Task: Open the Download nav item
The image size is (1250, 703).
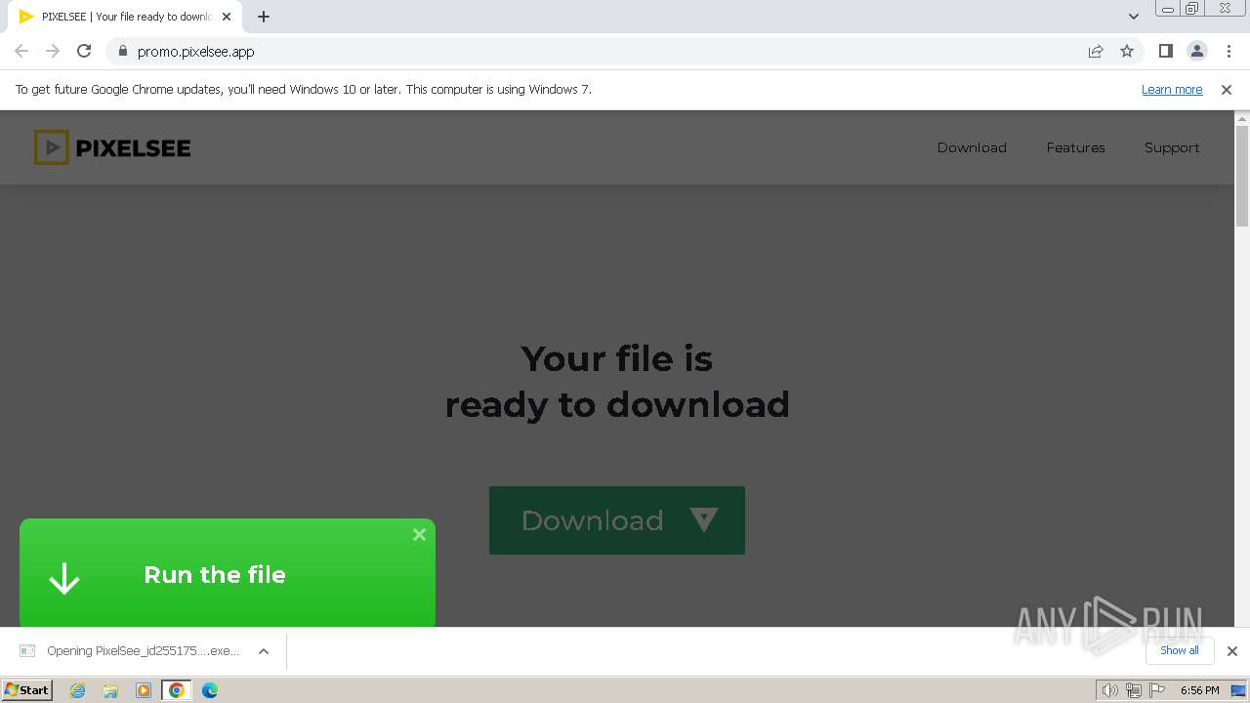Action: (x=972, y=147)
